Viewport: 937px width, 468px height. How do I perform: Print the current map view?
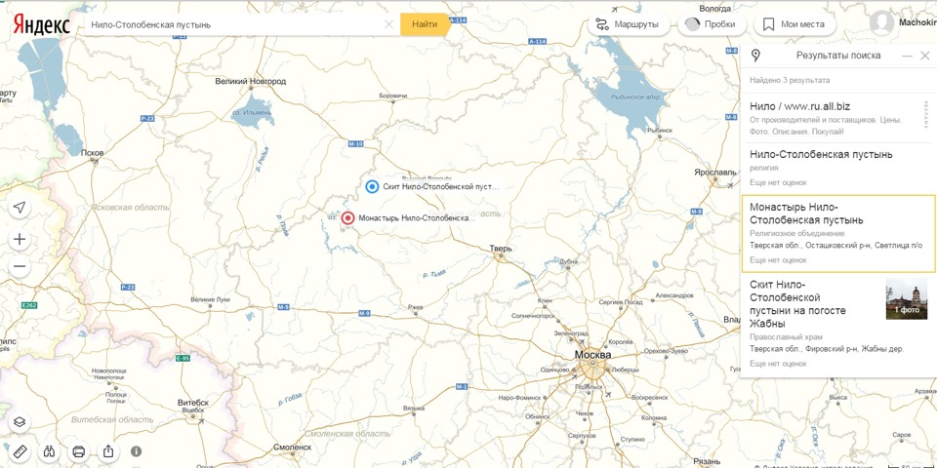pos(79,451)
